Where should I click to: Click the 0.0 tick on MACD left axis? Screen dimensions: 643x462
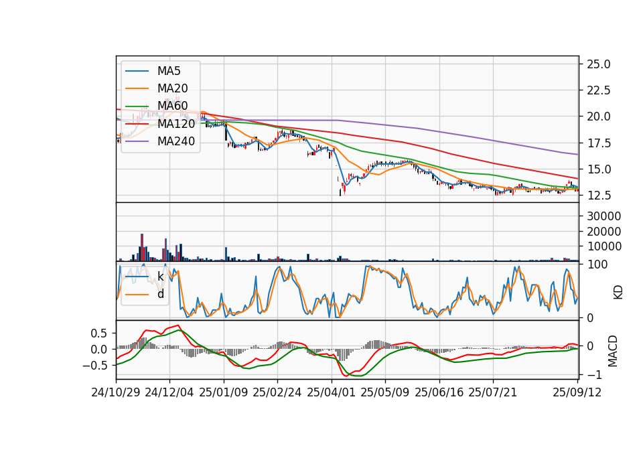click(98, 350)
